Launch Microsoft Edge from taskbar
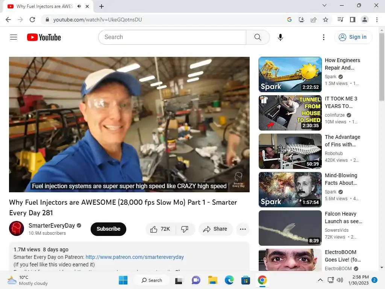 [x=229, y=280]
